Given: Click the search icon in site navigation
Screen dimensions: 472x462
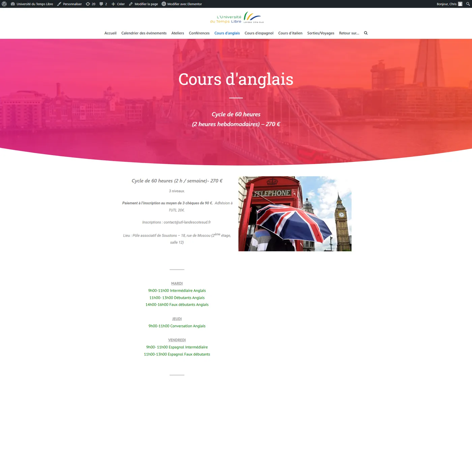Looking at the screenshot, I should [x=366, y=33].
